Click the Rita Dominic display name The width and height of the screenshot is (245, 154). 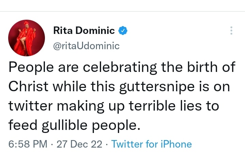[84, 31]
